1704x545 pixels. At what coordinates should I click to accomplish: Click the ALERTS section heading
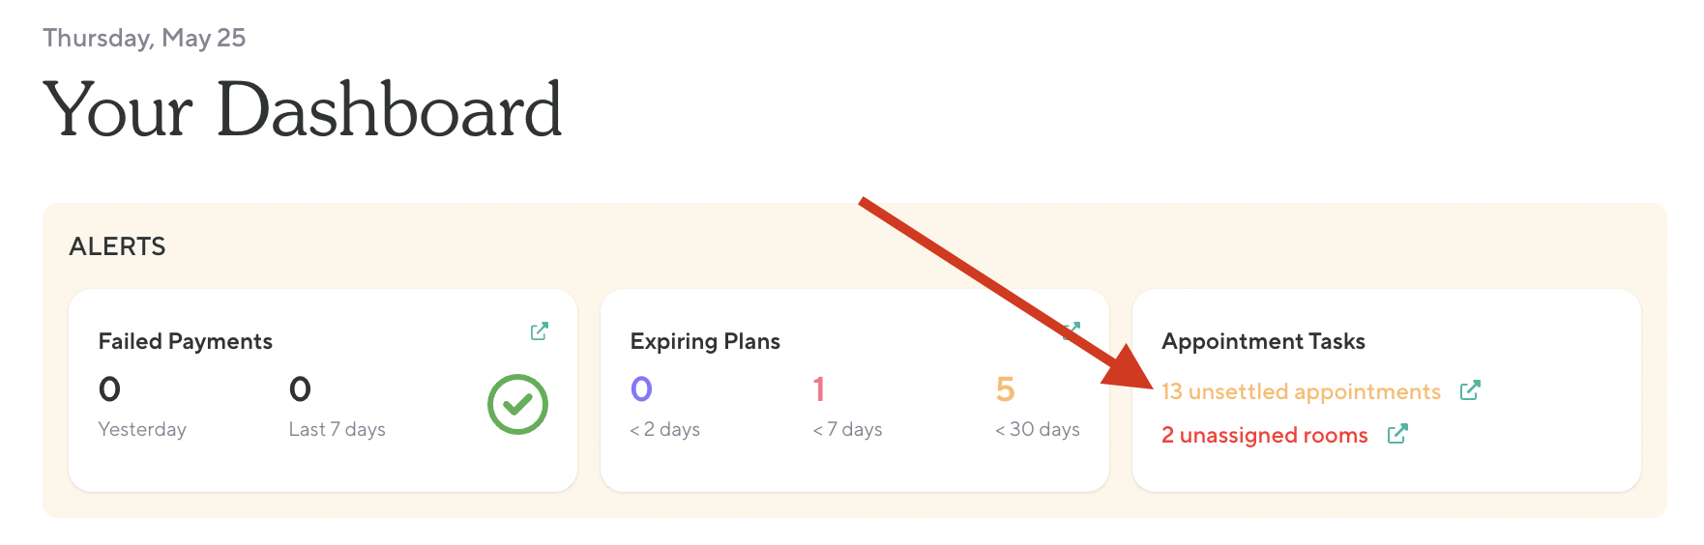pos(118,246)
